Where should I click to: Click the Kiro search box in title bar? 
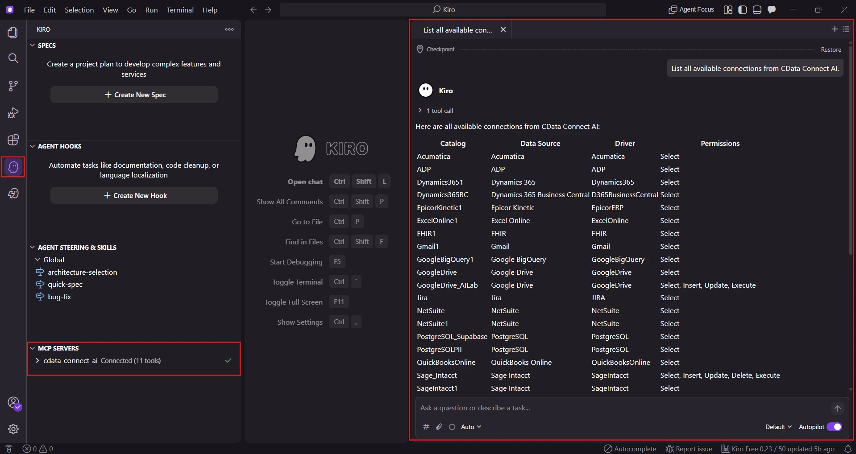tap(443, 9)
